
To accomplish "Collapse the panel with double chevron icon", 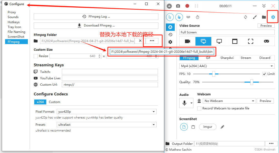I will pos(264,6).
